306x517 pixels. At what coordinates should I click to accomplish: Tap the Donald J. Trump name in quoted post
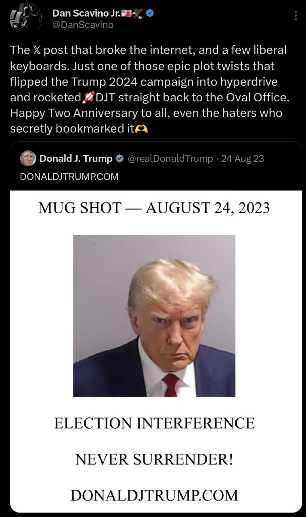[76, 159]
